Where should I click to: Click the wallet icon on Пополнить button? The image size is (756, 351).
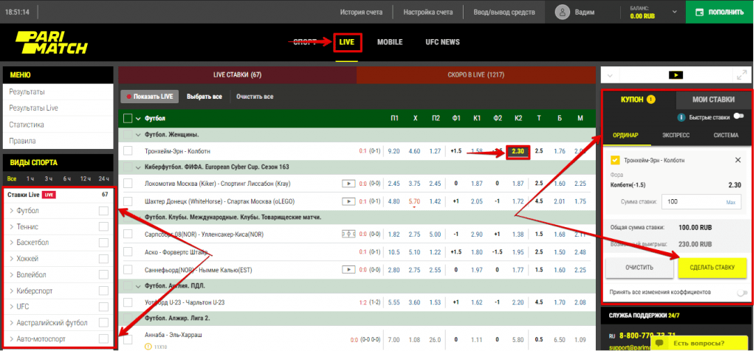(x=699, y=12)
